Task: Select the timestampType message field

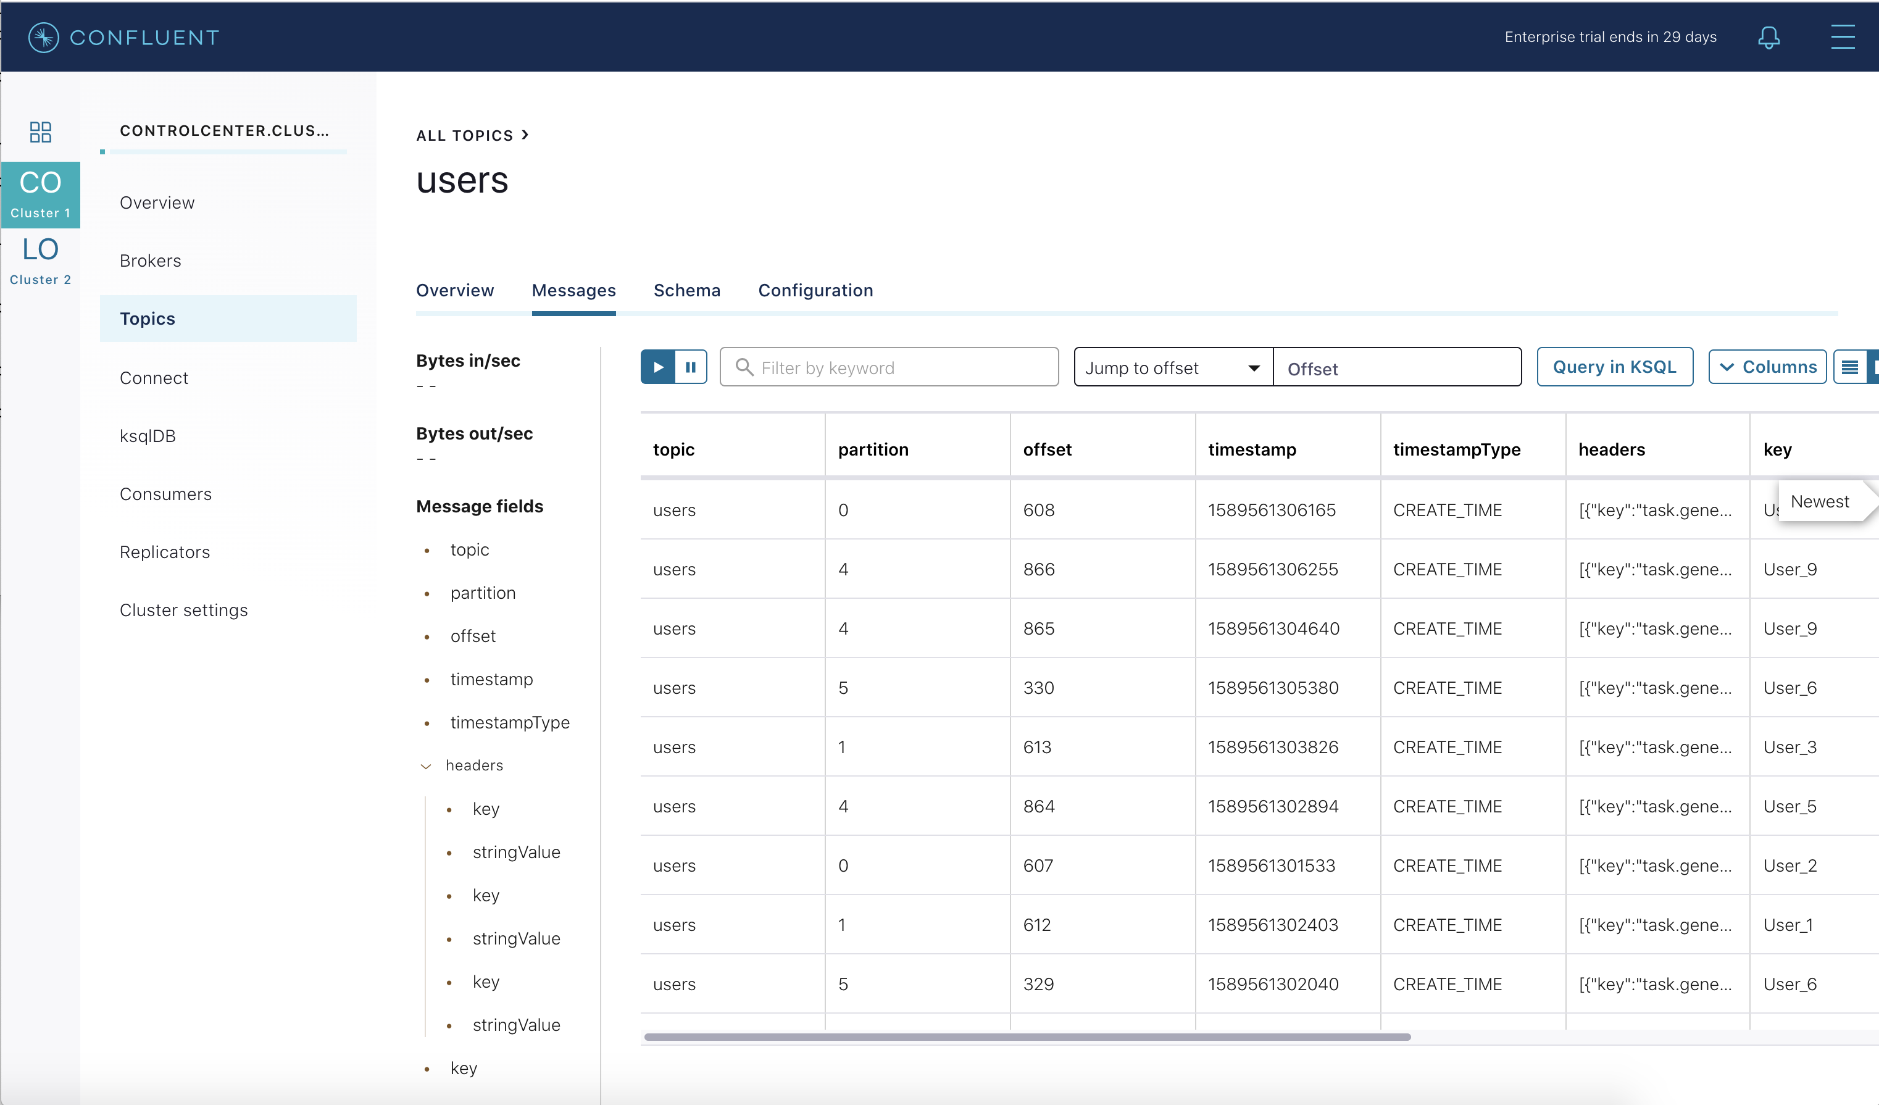Action: click(510, 722)
